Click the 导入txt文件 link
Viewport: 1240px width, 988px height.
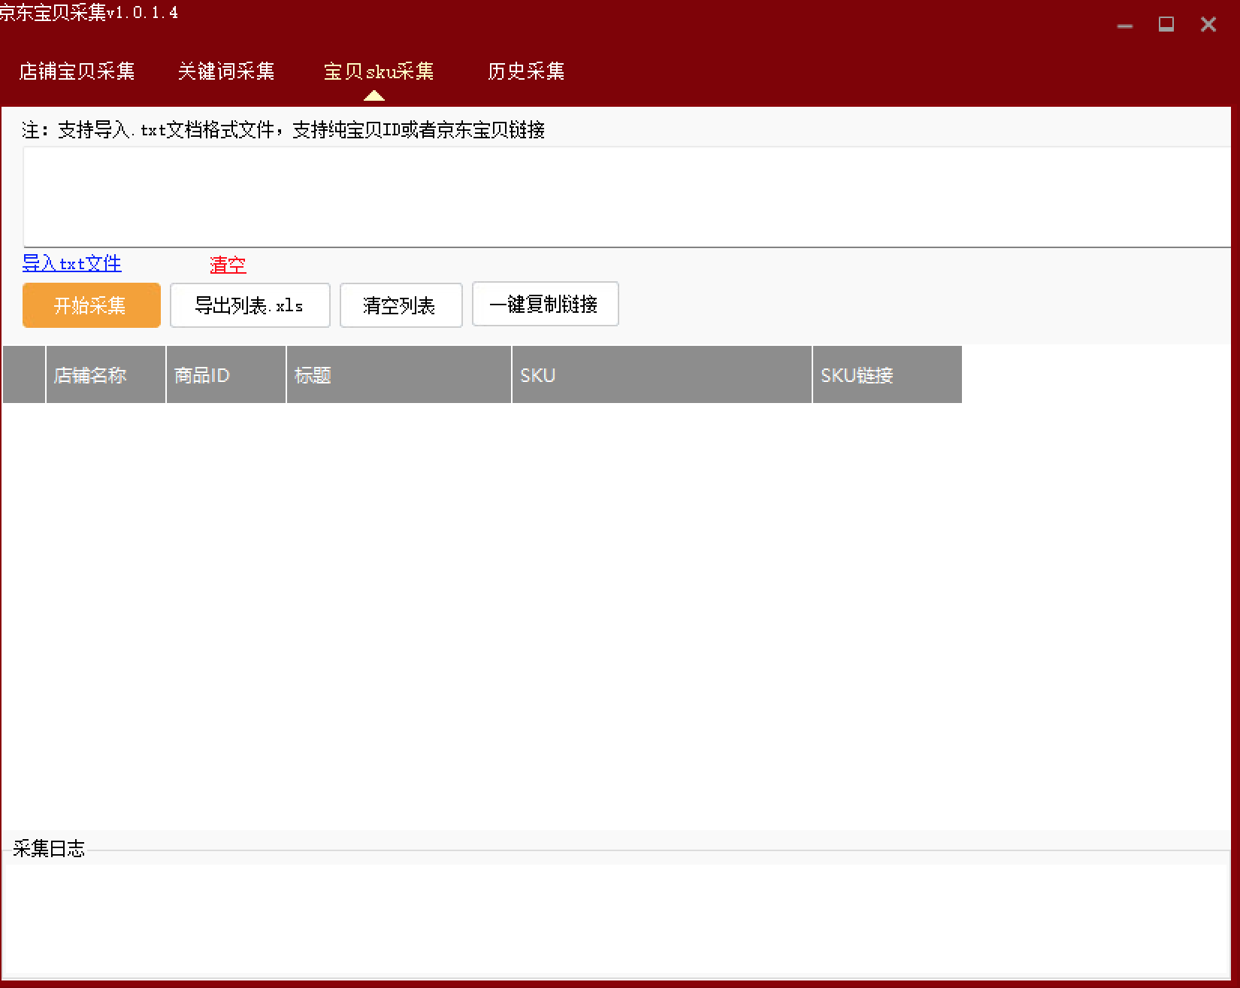point(71,263)
